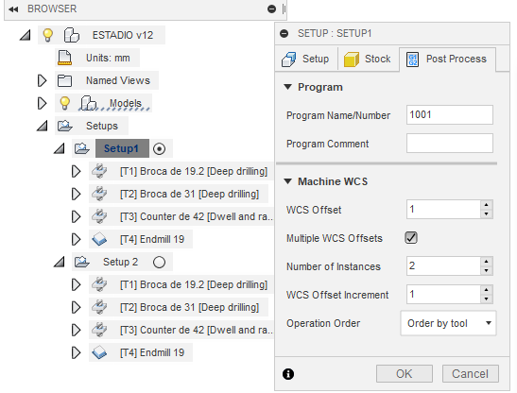Click the Setup 2 folder icon
Screen dimensions: 517x393
tap(82, 262)
